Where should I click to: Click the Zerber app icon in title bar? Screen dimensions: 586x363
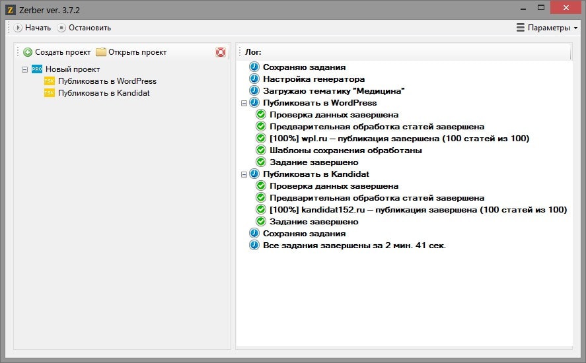pyautogui.click(x=10, y=10)
